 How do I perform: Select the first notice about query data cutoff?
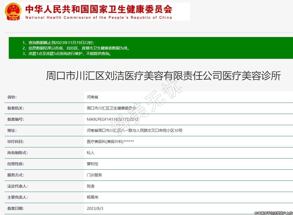[x=58, y=42]
